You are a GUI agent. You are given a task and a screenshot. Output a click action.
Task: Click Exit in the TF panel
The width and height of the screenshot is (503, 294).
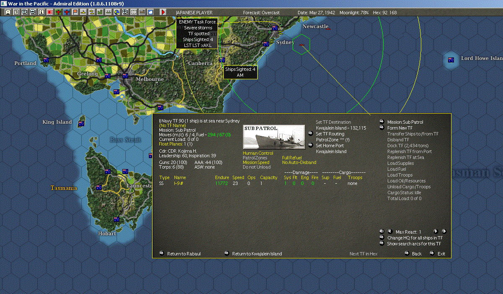441,254
